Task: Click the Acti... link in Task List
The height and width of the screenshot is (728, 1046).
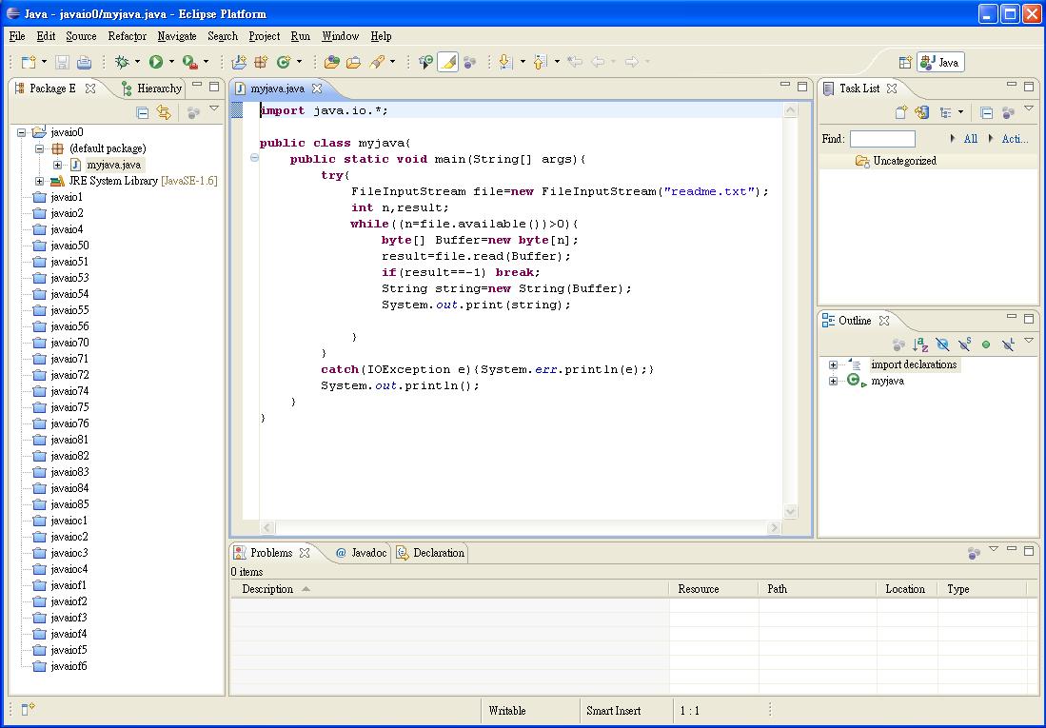Action: coord(1015,139)
